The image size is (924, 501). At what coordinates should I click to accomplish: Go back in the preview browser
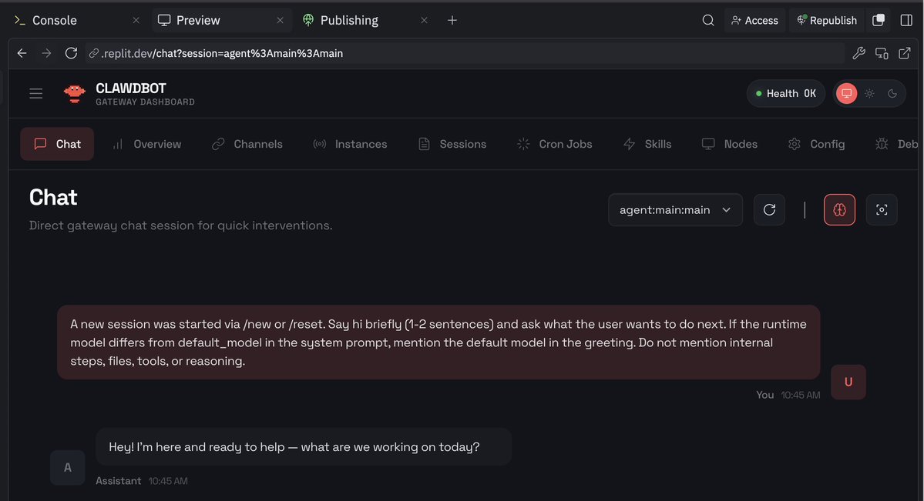coord(22,53)
